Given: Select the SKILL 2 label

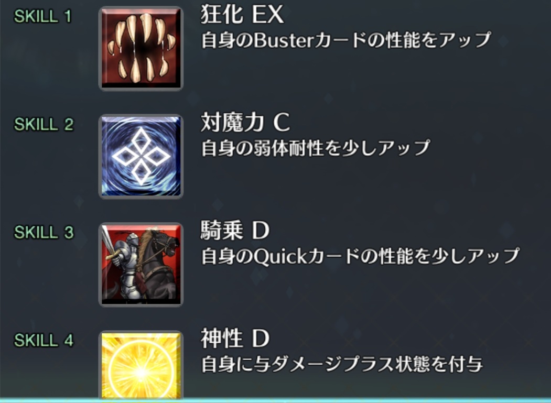Looking at the screenshot, I should (44, 124).
